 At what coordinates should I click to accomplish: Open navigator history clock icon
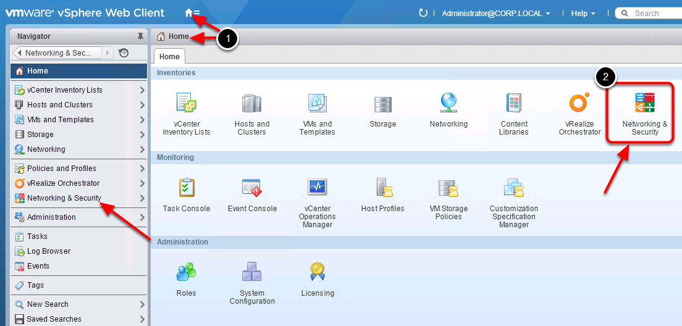[x=124, y=53]
